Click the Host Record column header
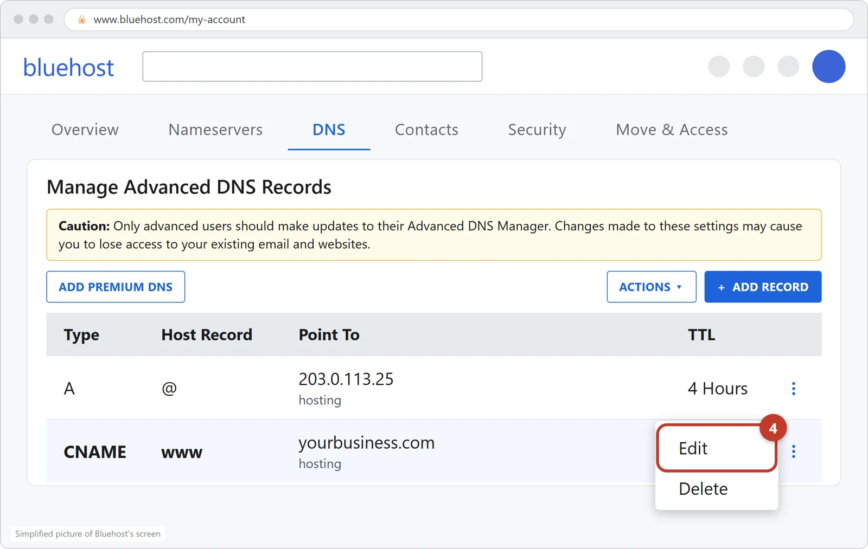Image resolution: width=868 pixels, height=549 pixels. (x=207, y=335)
